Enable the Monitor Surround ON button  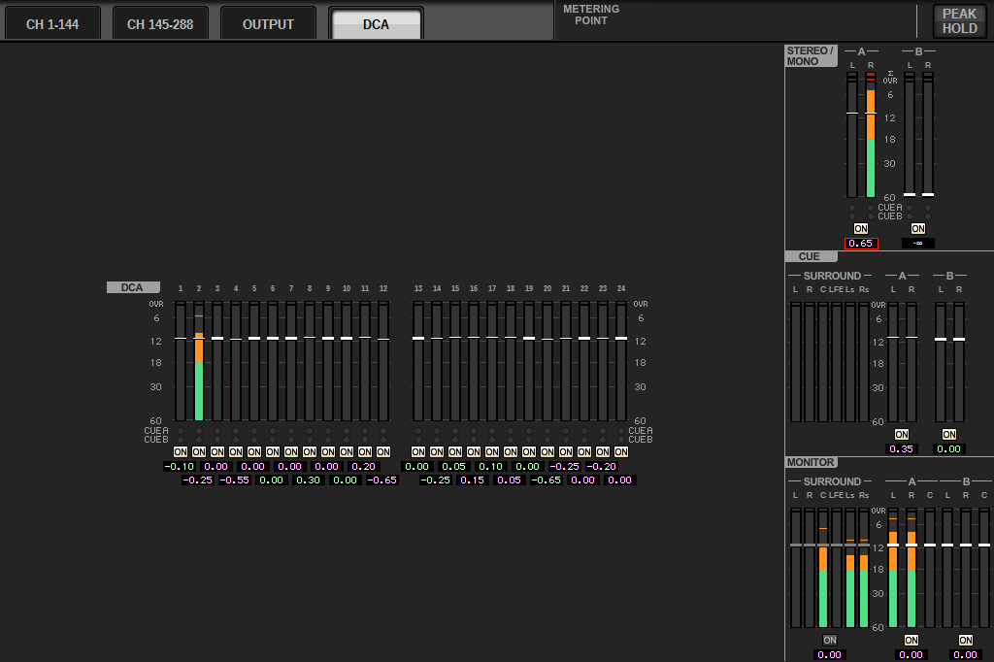(829, 640)
